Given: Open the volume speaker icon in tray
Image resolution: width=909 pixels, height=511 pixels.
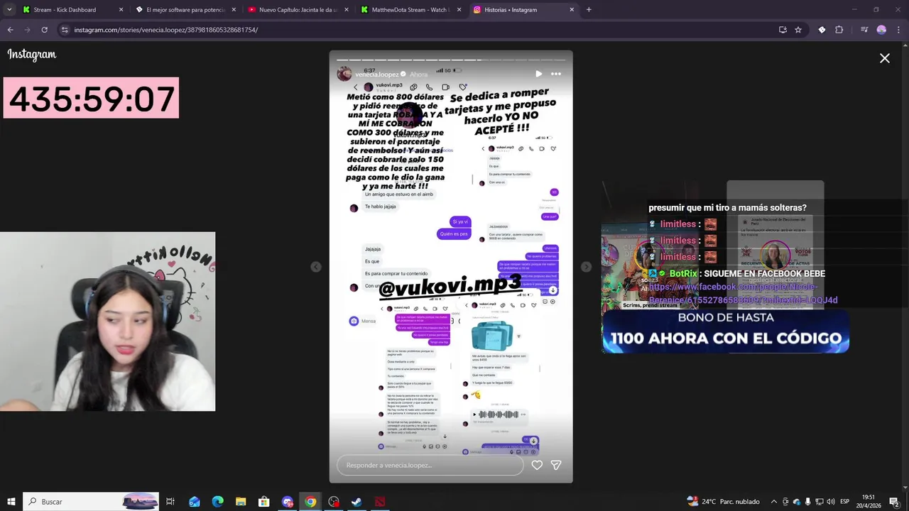Looking at the screenshot, I should 830,502.
